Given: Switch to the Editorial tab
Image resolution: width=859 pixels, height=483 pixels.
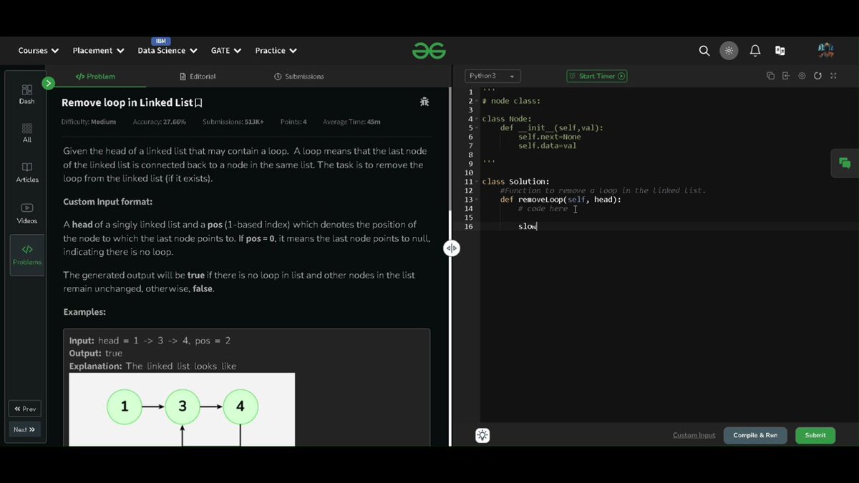Looking at the screenshot, I should (198, 76).
